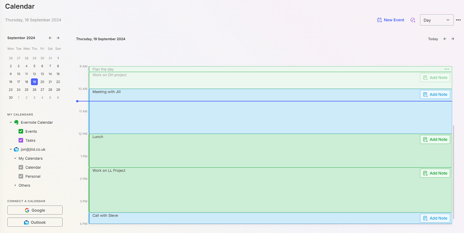This screenshot has width=464, height=233.
Task: Click the Today button
Action: click(x=433, y=39)
